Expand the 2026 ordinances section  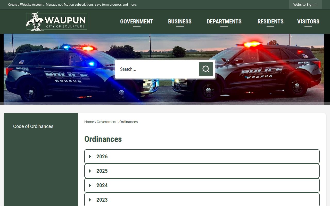click(x=202, y=157)
